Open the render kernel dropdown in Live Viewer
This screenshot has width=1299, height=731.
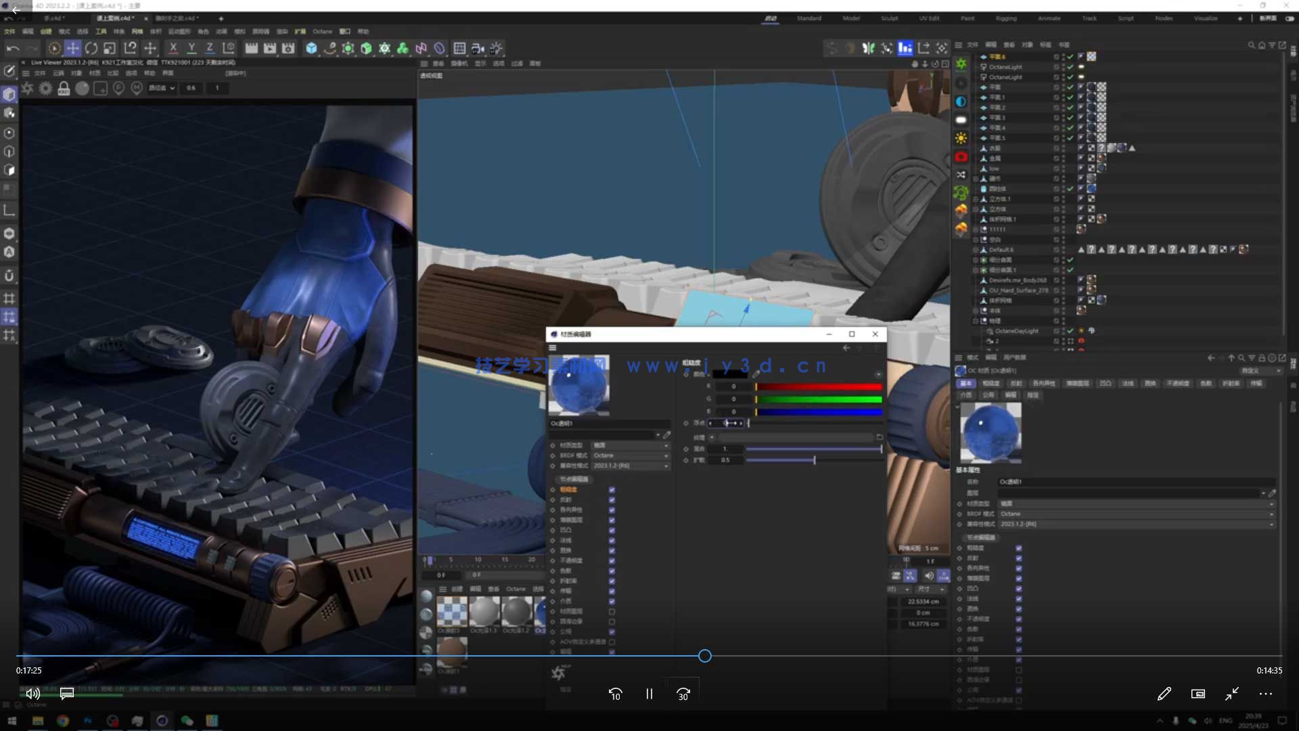(x=162, y=88)
